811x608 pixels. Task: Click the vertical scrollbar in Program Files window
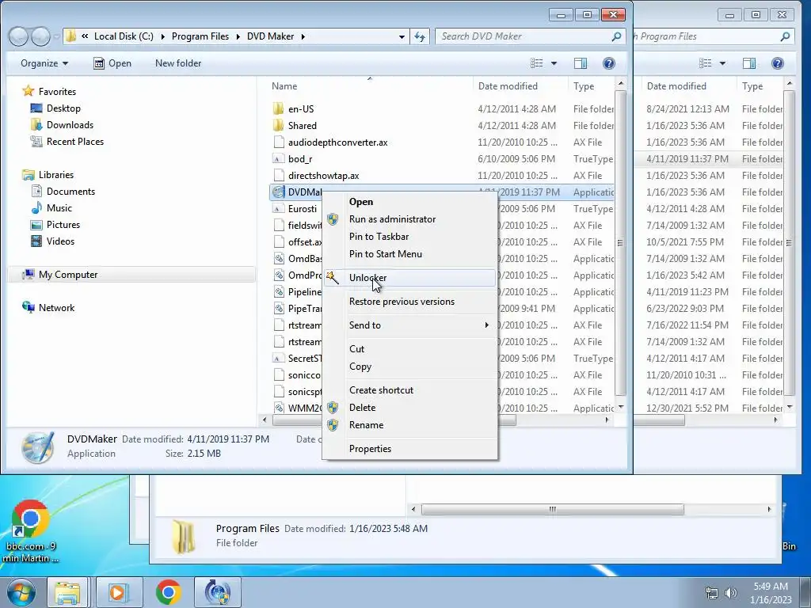coord(790,244)
